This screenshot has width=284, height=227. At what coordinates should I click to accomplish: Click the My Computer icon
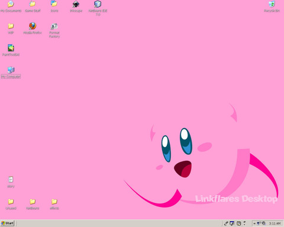click(x=11, y=72)
